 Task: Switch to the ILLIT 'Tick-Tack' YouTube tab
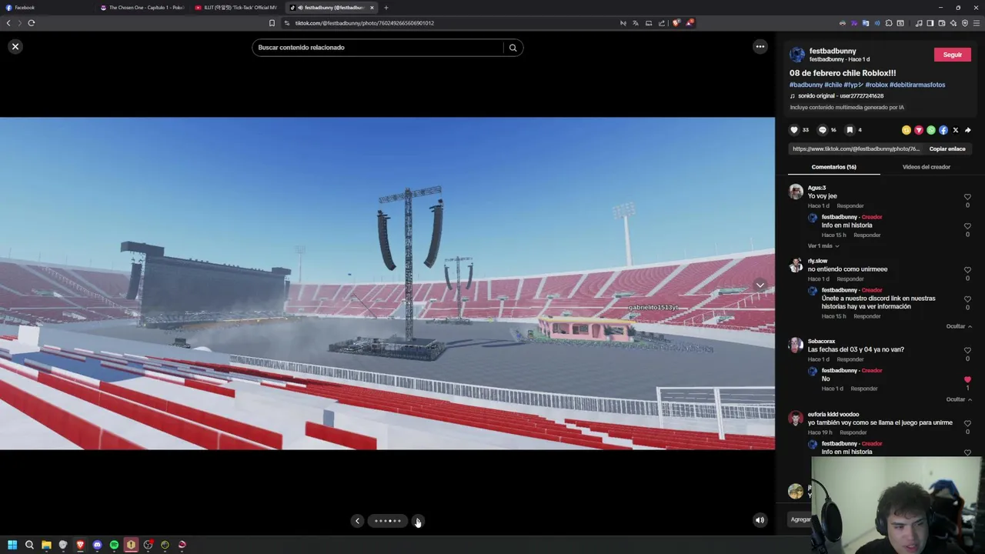tap(237, 8)
